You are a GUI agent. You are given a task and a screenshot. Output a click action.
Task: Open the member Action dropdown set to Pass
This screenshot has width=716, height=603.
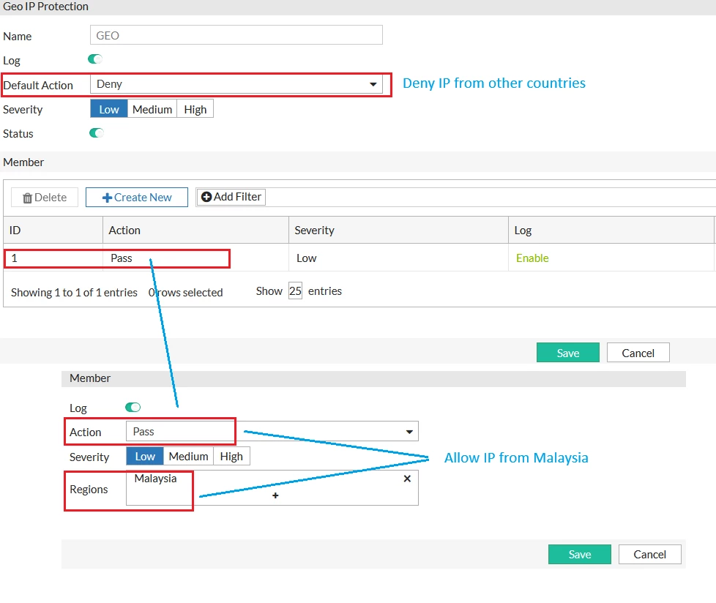point(272,431)
